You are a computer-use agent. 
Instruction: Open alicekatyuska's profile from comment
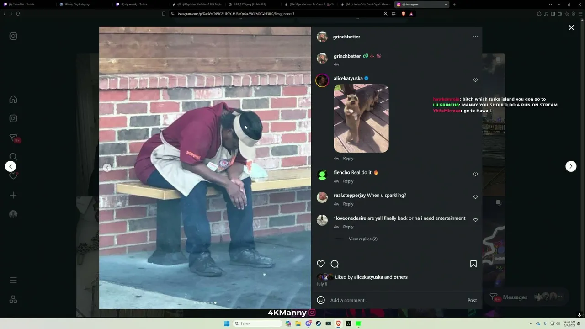(348, 78)
